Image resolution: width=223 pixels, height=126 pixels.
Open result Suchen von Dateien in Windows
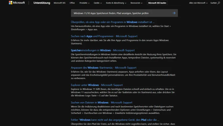click(102, 102)
